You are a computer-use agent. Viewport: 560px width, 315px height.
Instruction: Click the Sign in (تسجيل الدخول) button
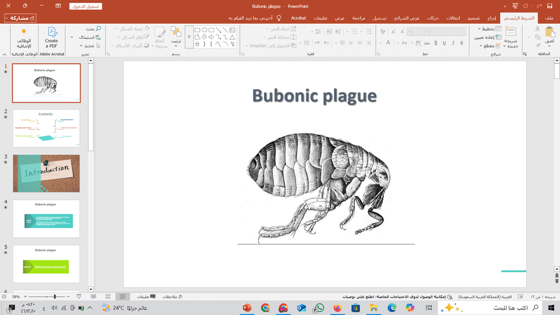(86, 7)
